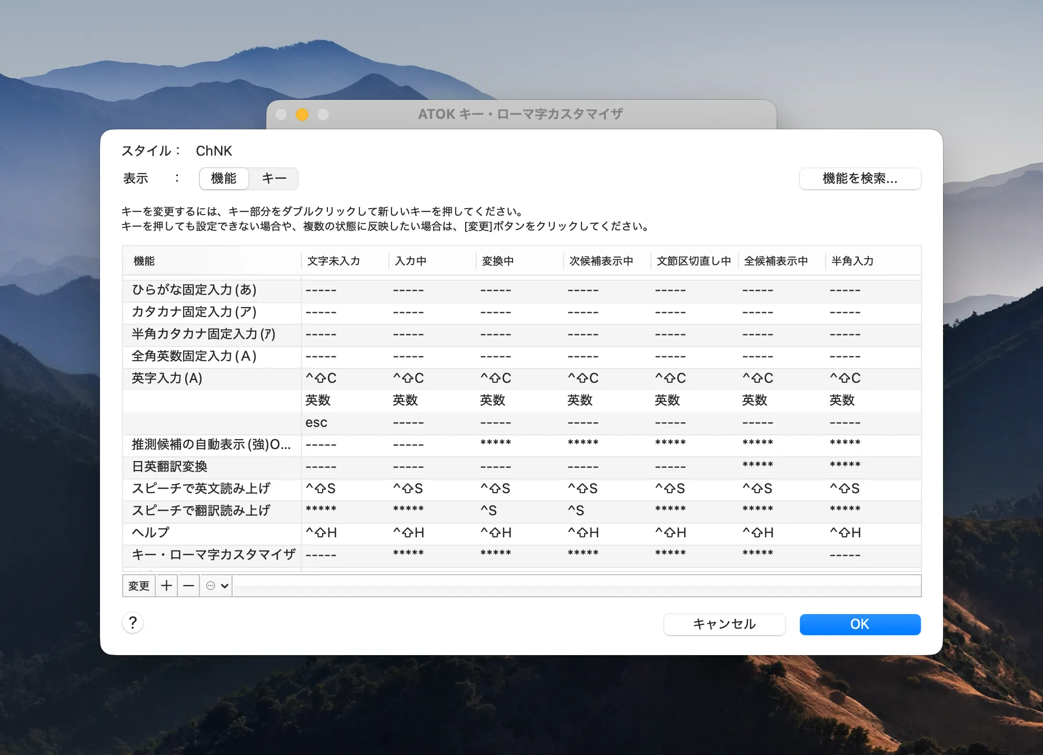Select the 半角カタカナ固定入力 row
This screenshot has width=1043, height=755.
(x=522, y=334)
